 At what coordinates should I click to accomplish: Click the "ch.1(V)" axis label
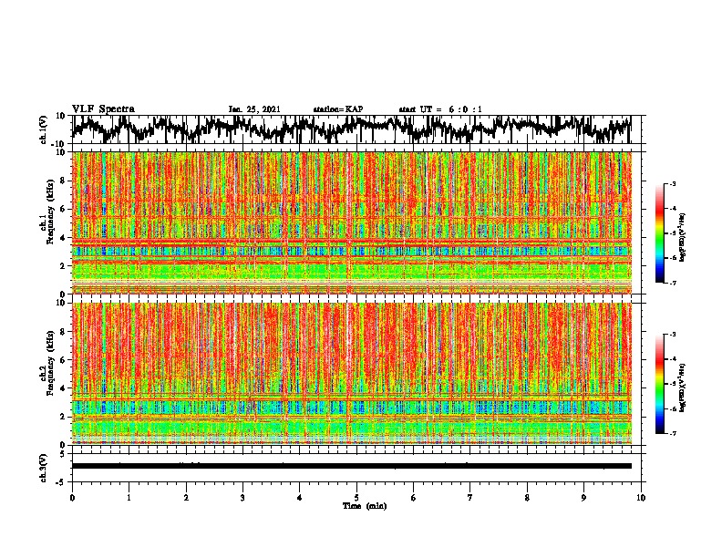[44, 129]
